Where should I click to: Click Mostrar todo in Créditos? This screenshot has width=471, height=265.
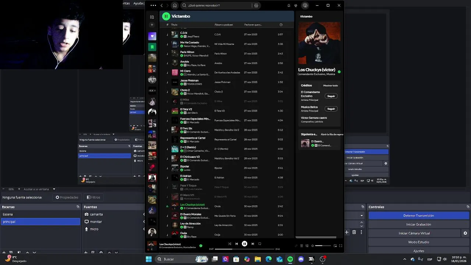(330, 85)
